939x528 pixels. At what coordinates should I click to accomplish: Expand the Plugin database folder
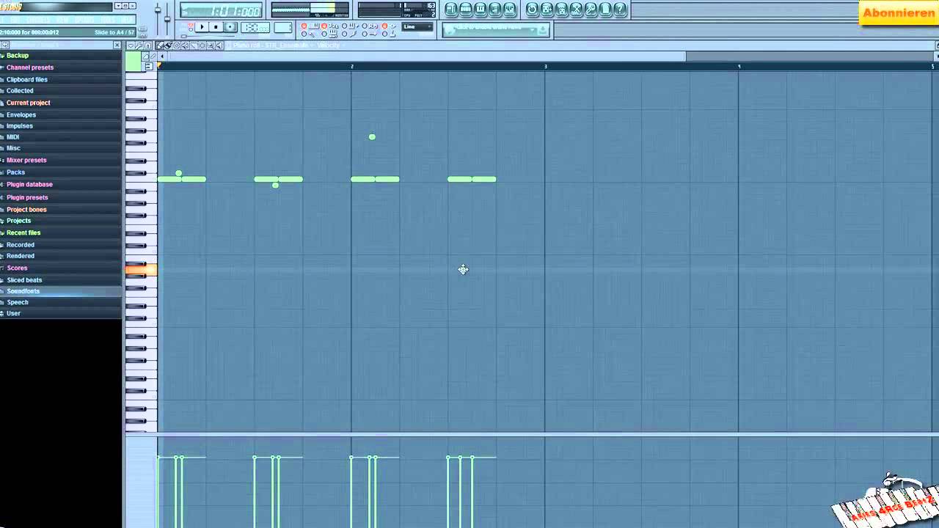[x=29, y=185]
